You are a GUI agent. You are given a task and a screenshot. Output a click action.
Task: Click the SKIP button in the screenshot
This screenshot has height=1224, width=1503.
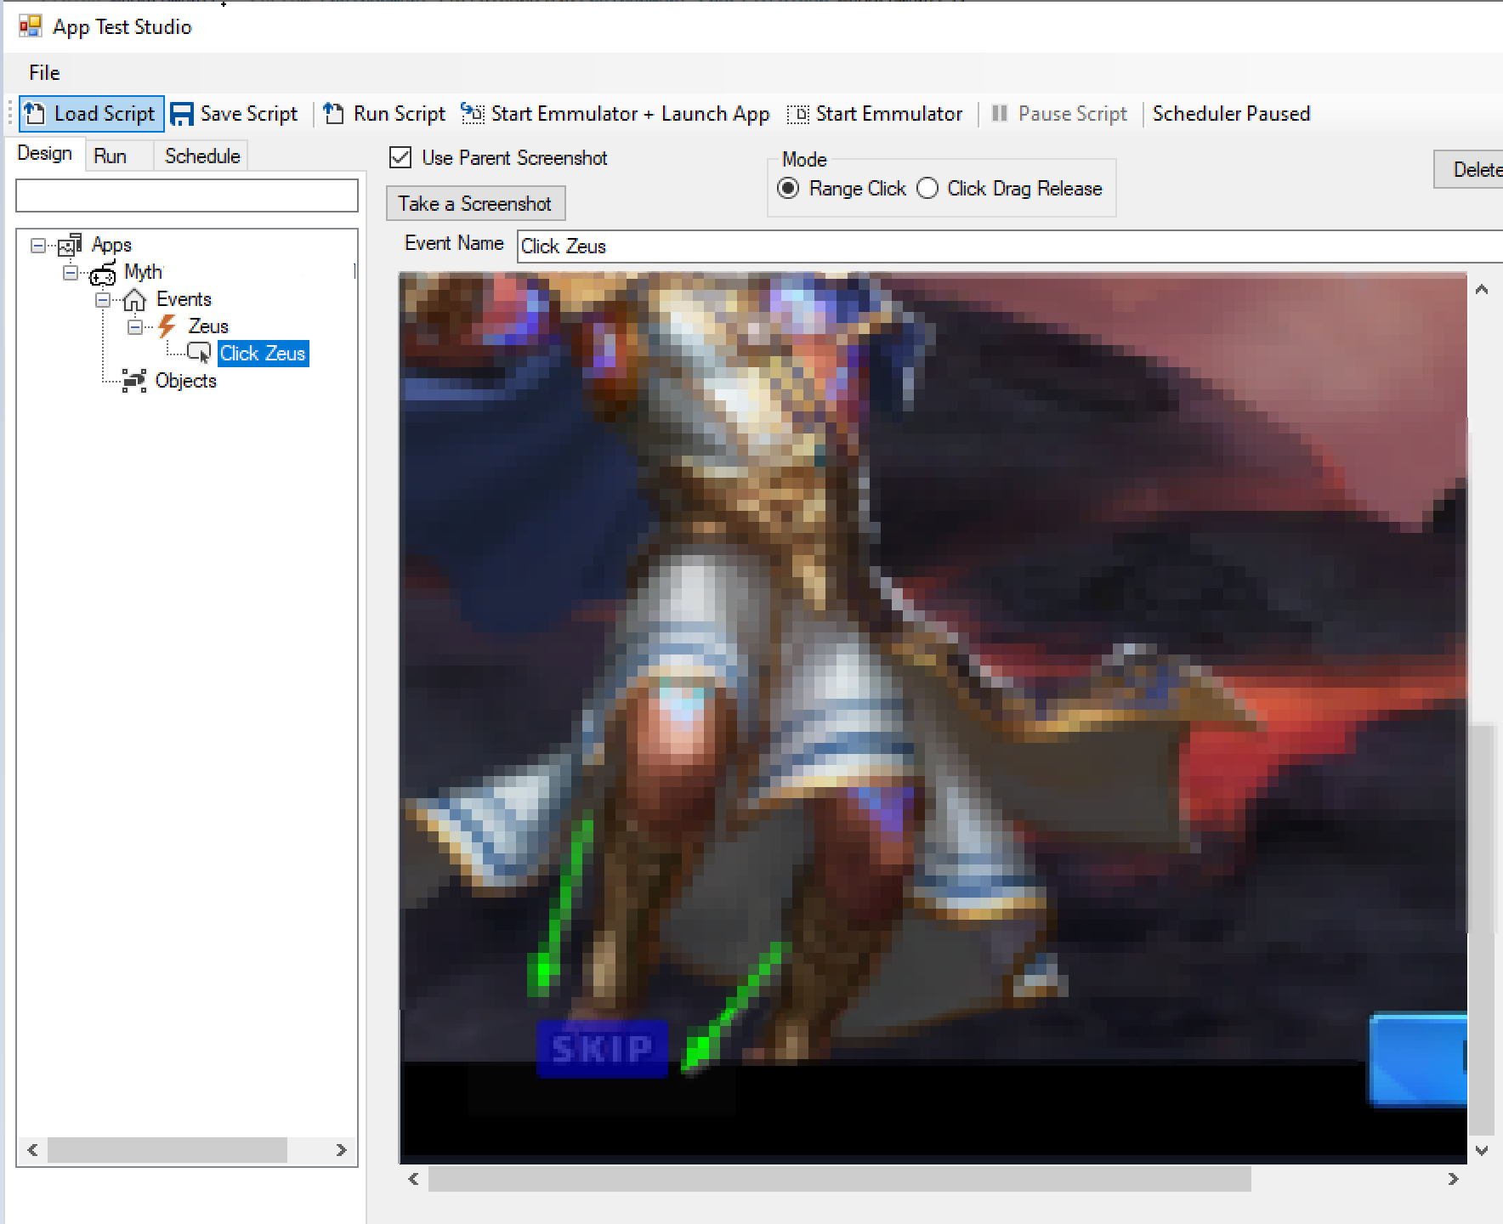point(602,1048)
